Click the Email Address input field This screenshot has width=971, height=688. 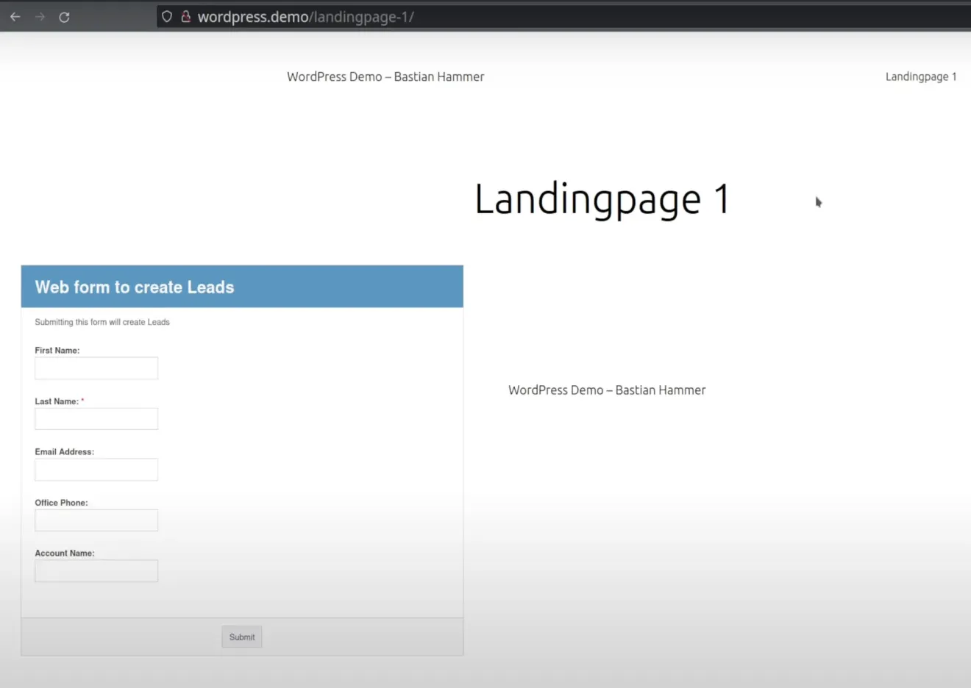[x=96, y=469]
